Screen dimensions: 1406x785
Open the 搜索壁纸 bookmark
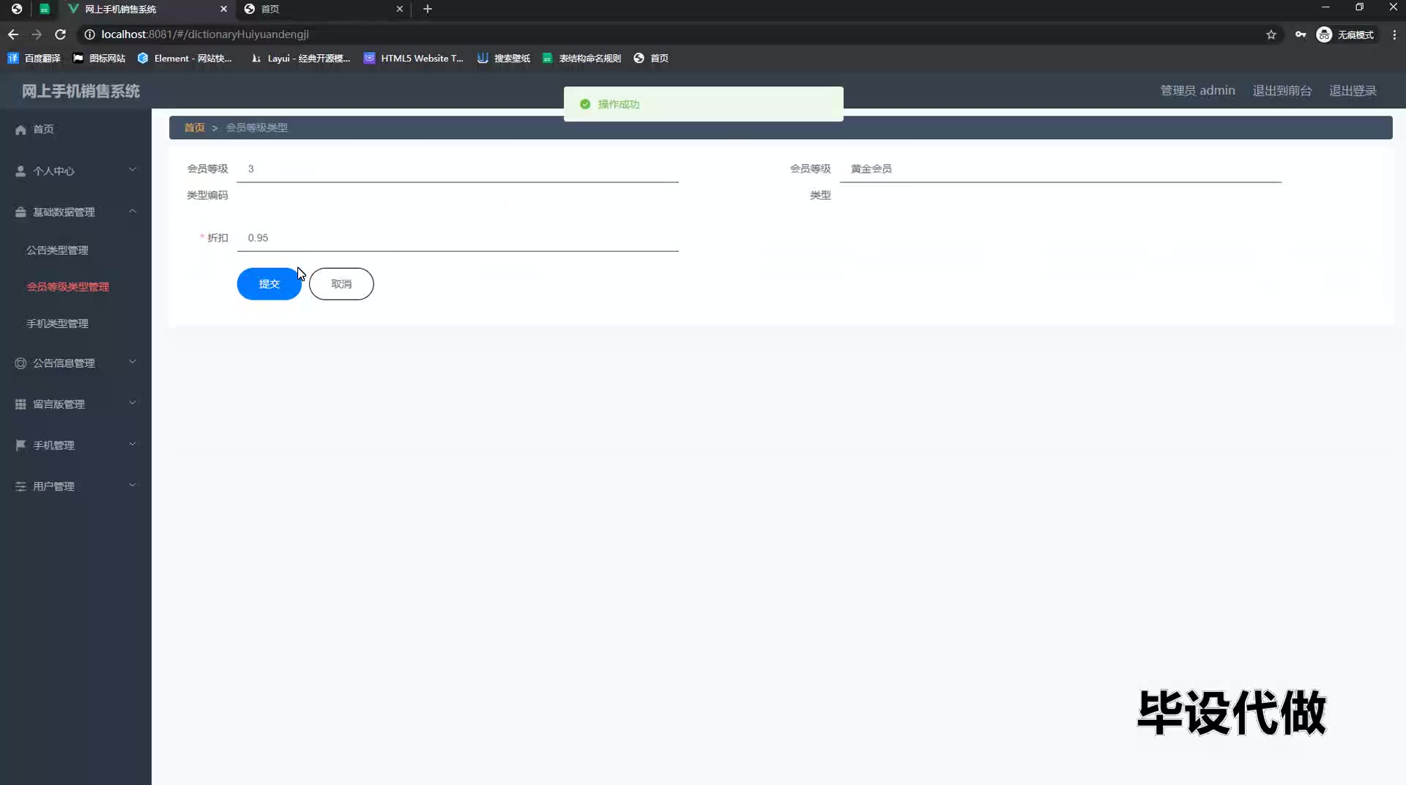pyautogui.click(x=504, y=58)
